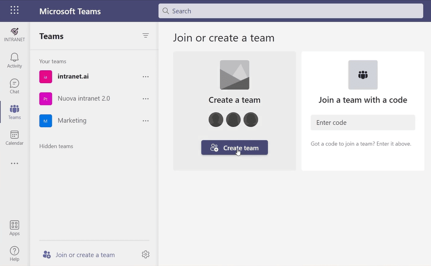
Task: Open the app launcher waffle icon
Action: coord(15,11)
